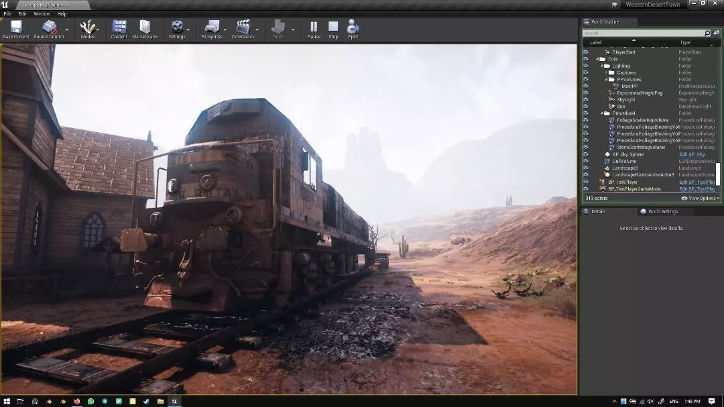The height and width of the screenshot is (407, 724).
Task: Open File Explorer from the taskbar
Action: (x=160, y=401)
